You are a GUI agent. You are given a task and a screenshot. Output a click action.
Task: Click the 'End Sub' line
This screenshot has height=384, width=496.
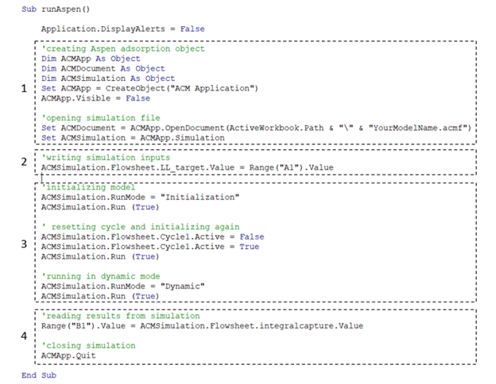click(39, 375)
